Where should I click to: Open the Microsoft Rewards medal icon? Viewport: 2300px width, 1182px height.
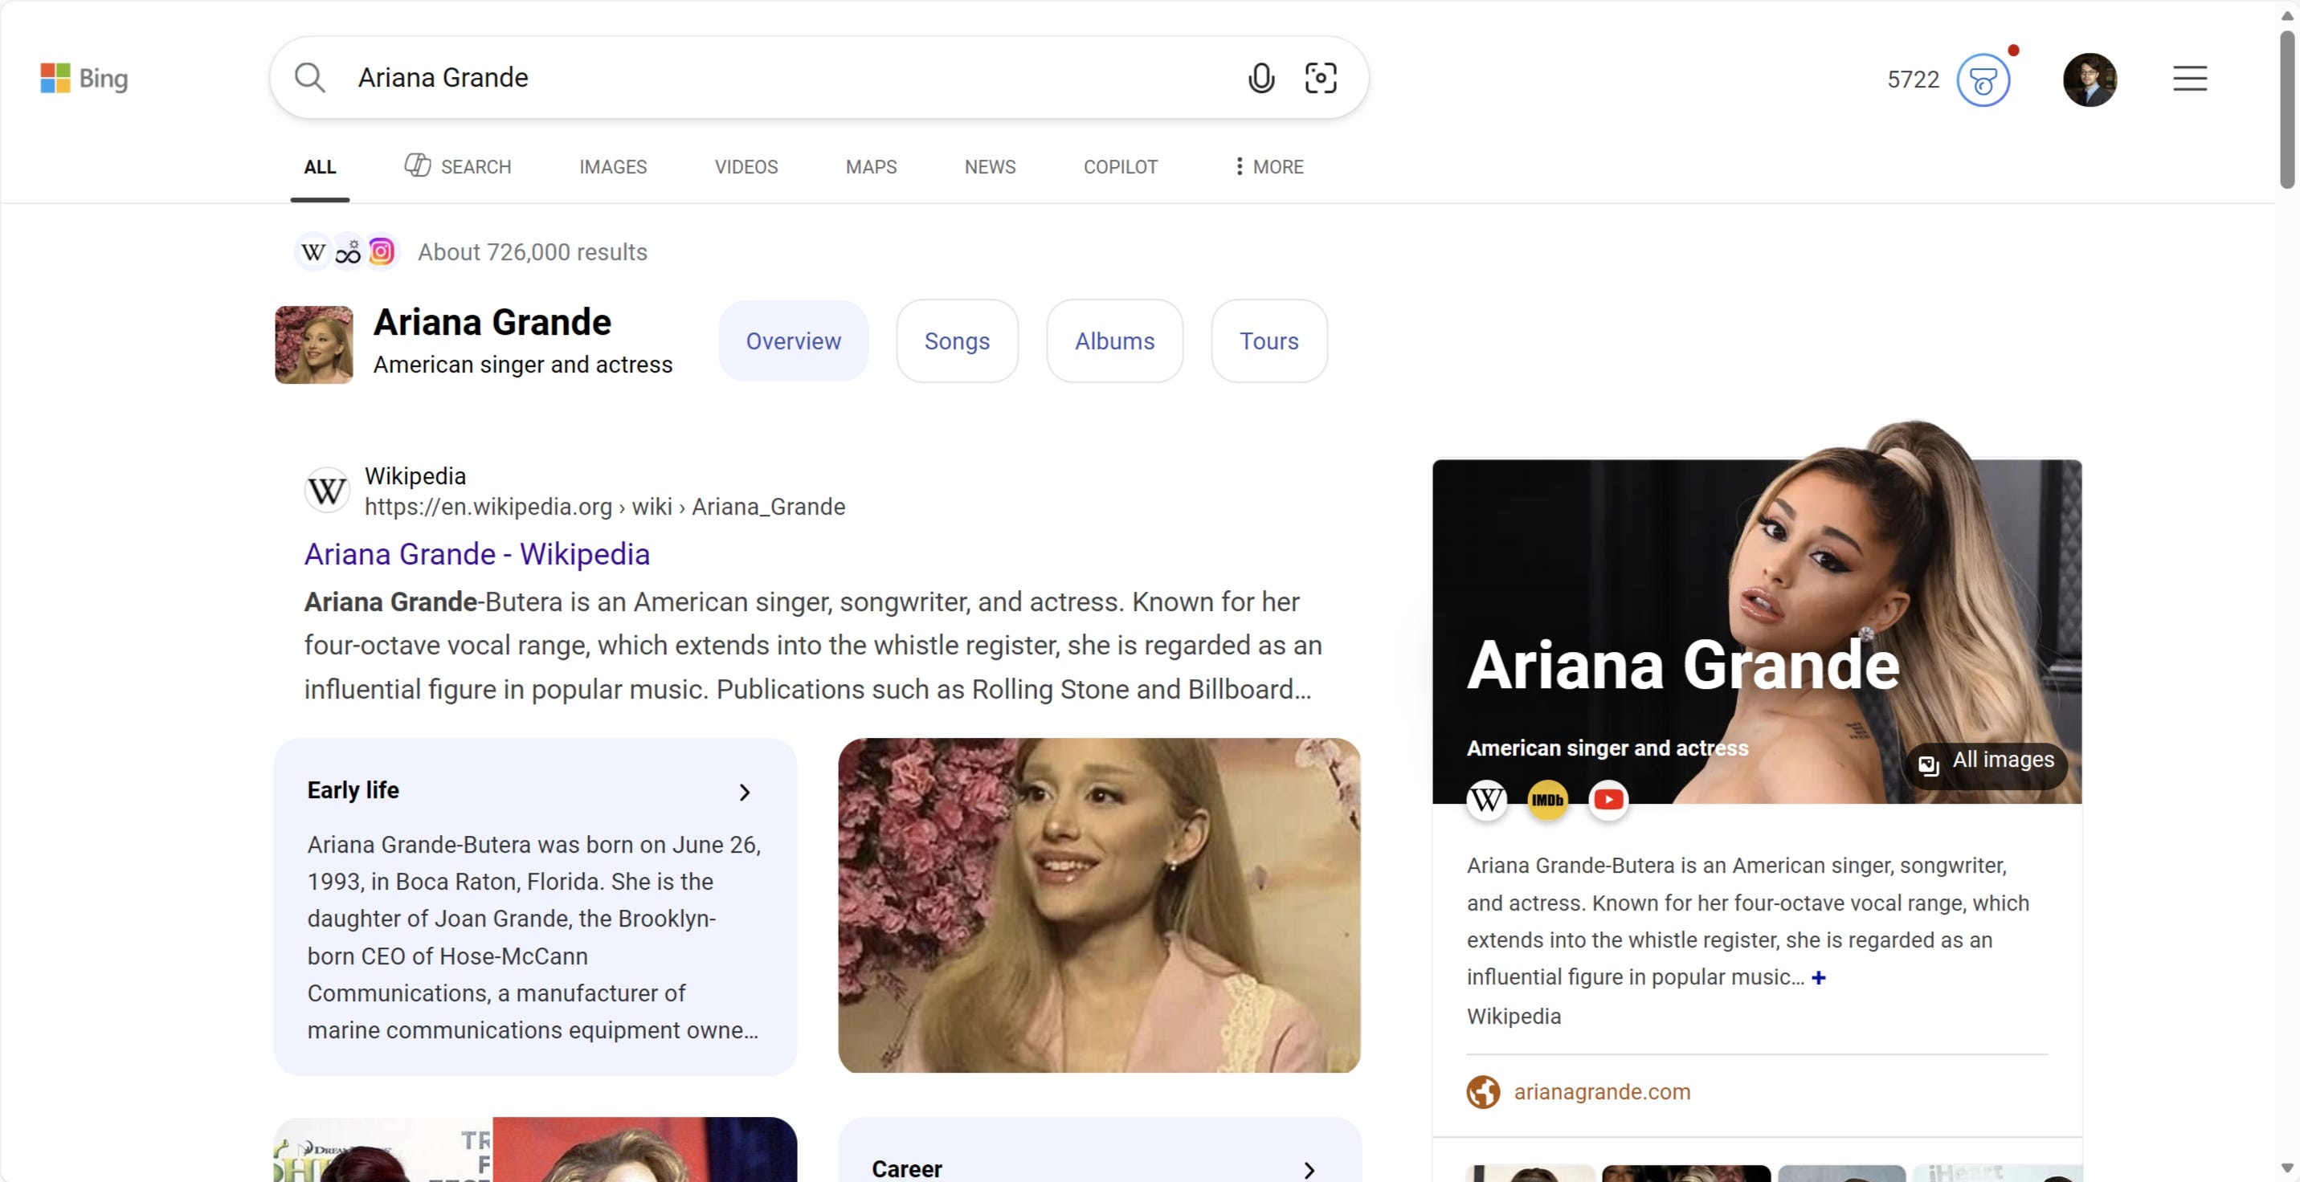pos(1983,80)
